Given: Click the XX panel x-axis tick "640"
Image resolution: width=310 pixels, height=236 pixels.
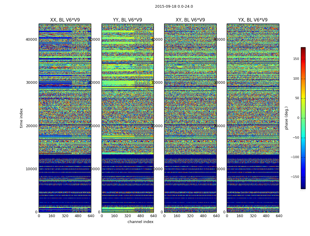Looking at the screenshot, I should coord(91,216).
